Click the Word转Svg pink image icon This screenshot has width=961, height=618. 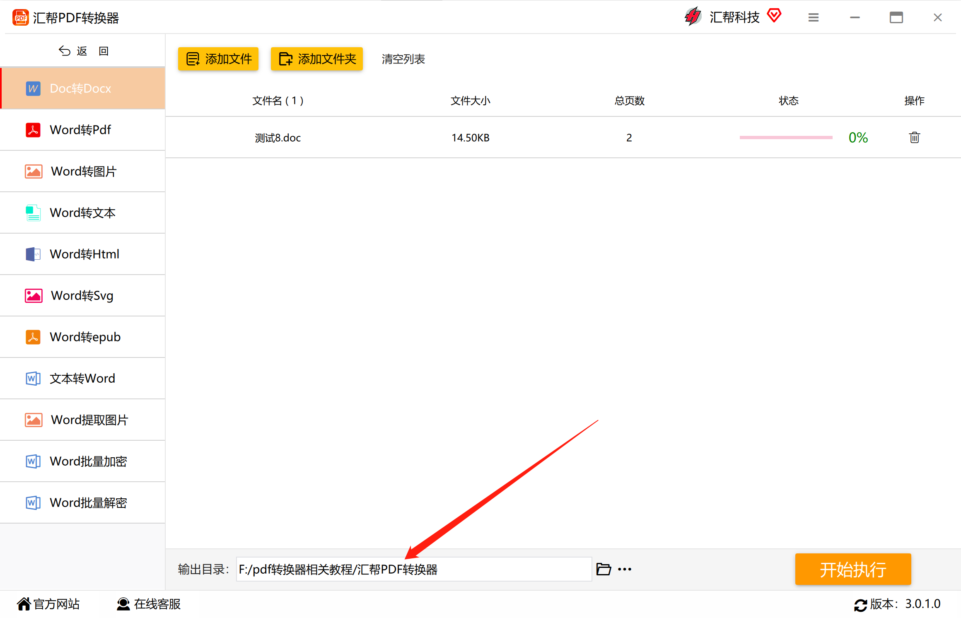pyautogui.click(x=34, y=295)
